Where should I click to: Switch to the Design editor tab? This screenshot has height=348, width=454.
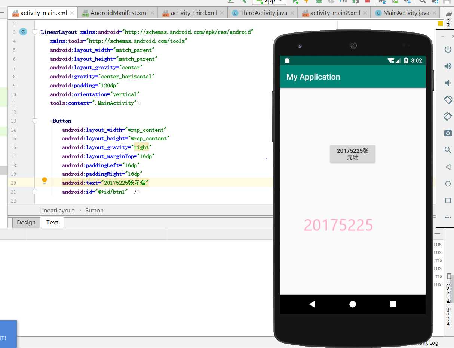(26, 223)
